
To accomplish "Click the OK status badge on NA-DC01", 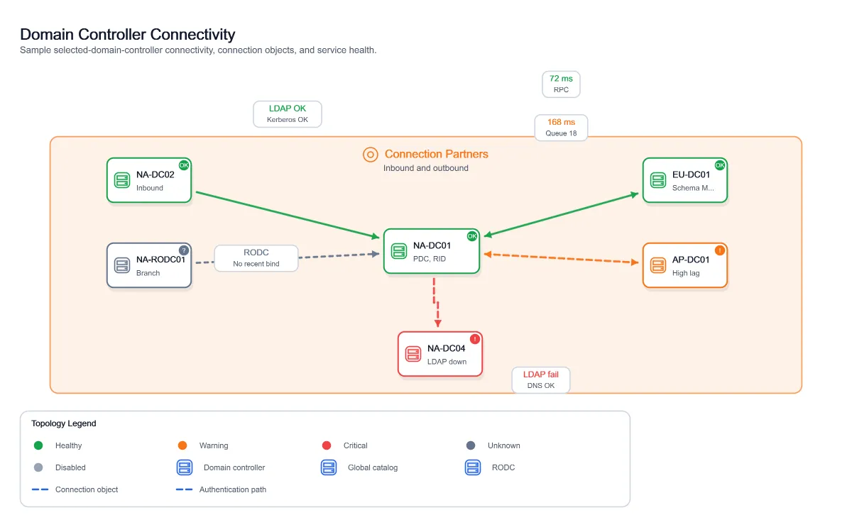I will pos(472,236).
